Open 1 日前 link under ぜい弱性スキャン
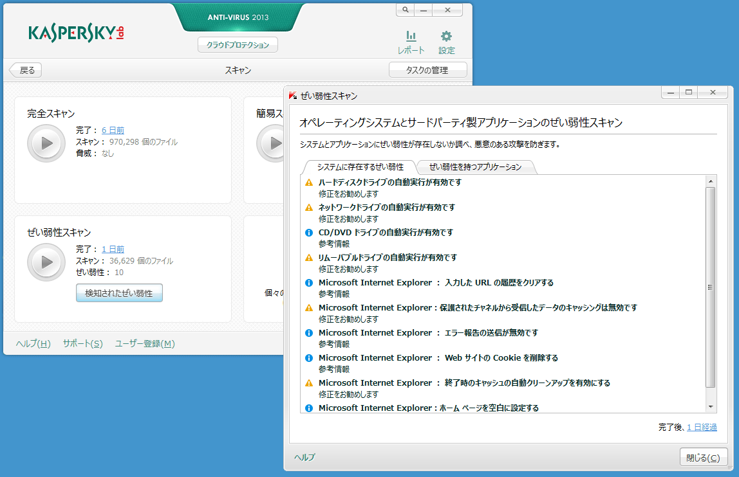Viewport: 739px width, 477px height. tap(113, 249)
